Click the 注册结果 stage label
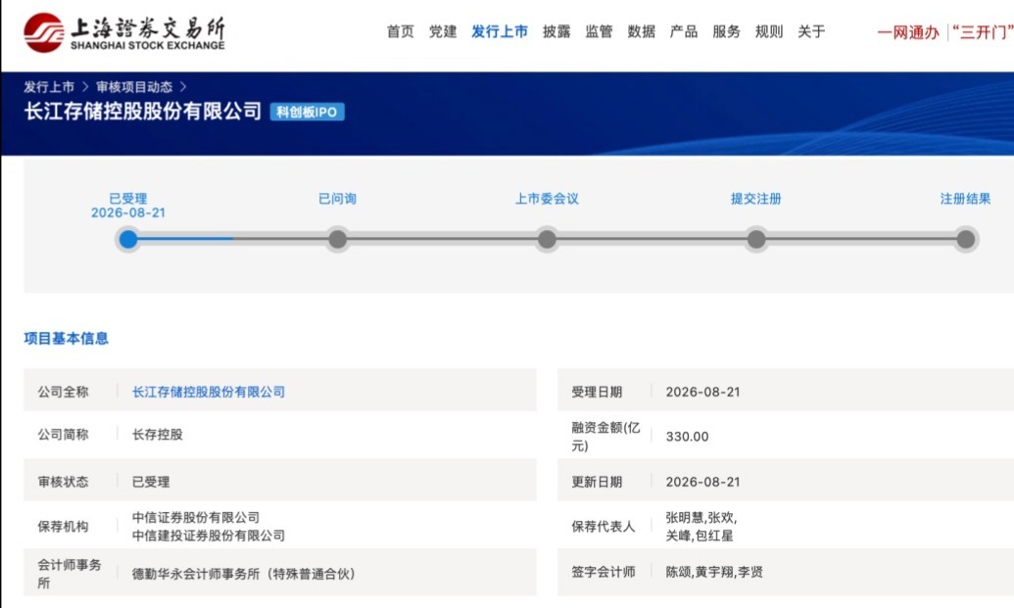The height and width of the screenshot is (608, 1014). point(965,199)
